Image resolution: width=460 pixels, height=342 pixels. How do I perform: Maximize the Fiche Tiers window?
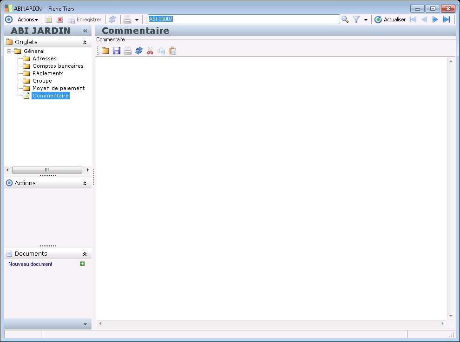point(433,9)
